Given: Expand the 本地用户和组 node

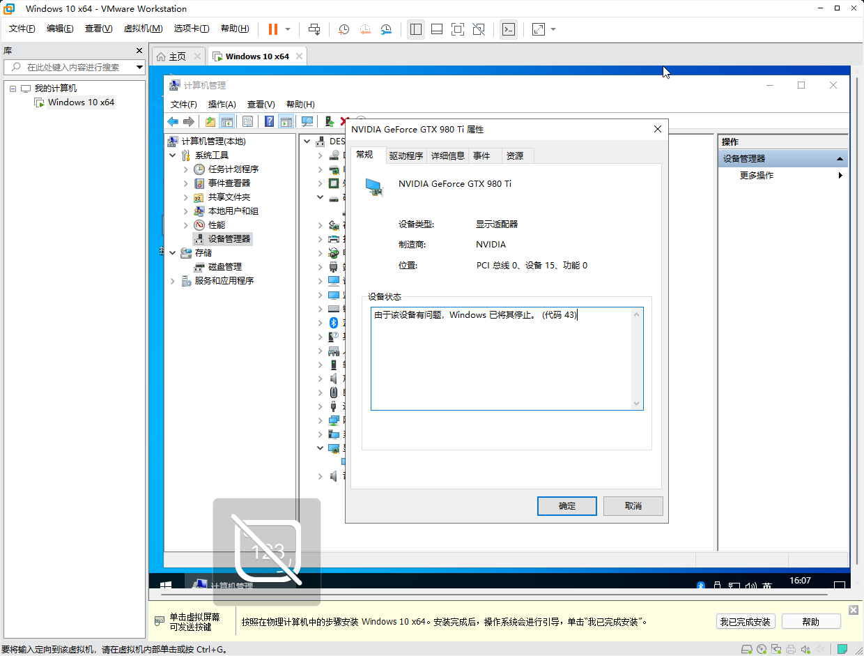Looking at the screenshot, I should click(185, 211).
